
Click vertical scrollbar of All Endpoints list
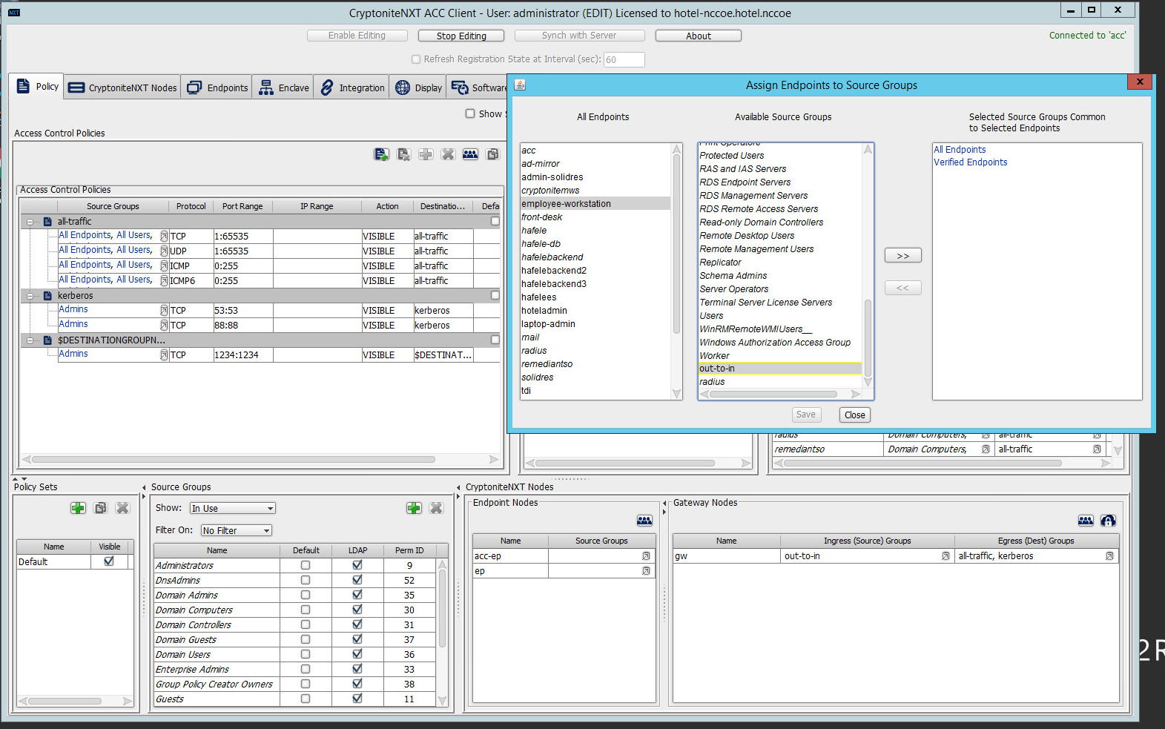click(x=676, y=271)
